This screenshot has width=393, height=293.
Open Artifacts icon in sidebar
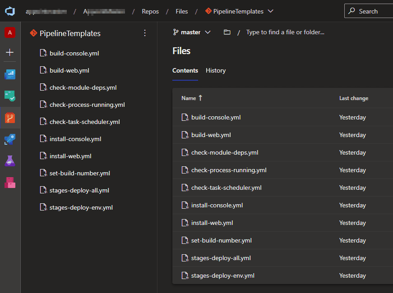pos(10,183)
